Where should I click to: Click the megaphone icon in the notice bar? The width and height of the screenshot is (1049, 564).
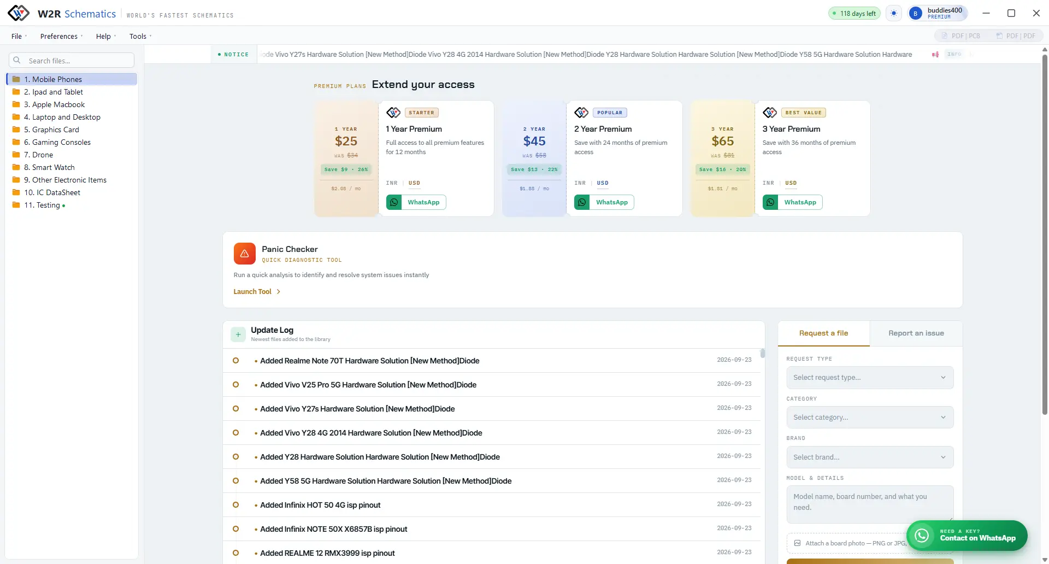point(935,54)
